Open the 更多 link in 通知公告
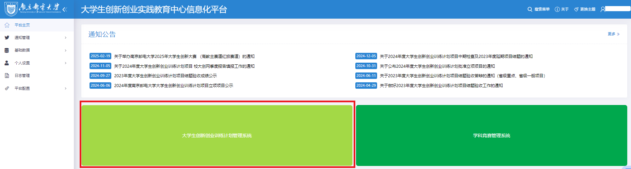Image resolution: width=631 pixels, height=169 pixels. 613,34
